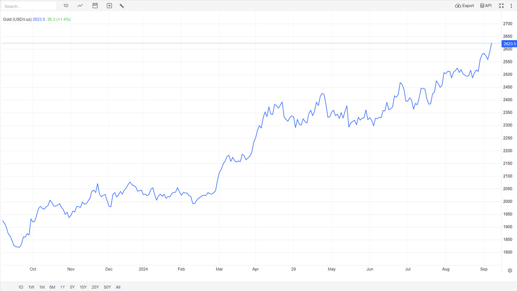
Task: Click the highlighted 2623.5 price axis tag
Action: pos(509,43)
